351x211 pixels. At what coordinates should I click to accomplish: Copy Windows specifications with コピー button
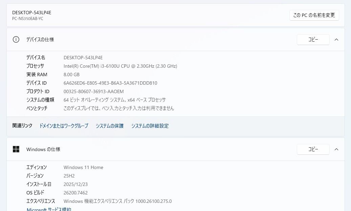(313, 149)
